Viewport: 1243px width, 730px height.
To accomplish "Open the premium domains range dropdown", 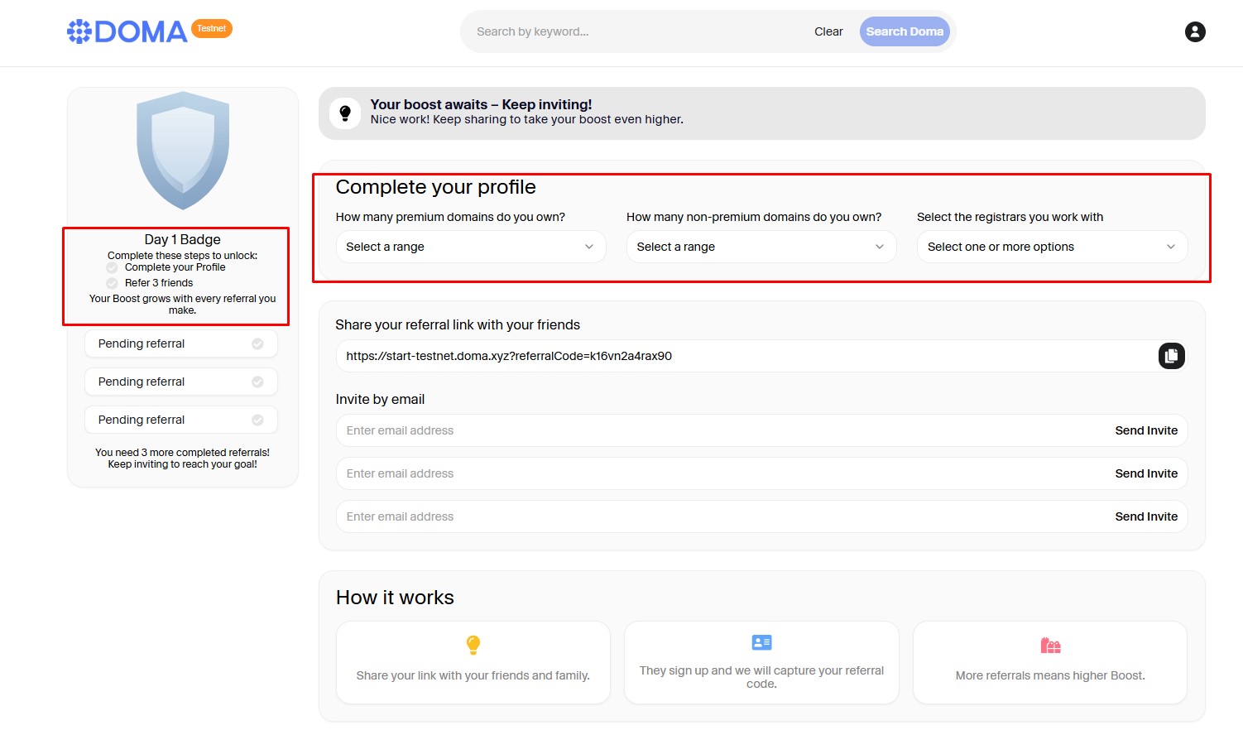I will pos(470,247).
